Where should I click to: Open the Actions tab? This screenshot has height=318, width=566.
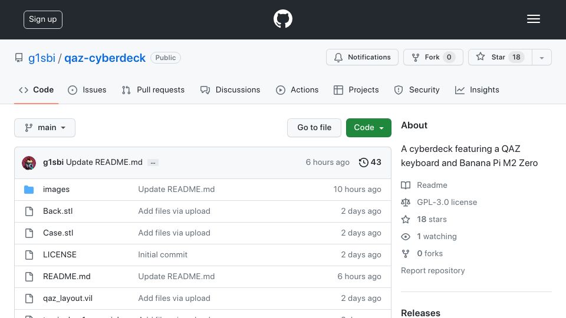pos(297,90)
